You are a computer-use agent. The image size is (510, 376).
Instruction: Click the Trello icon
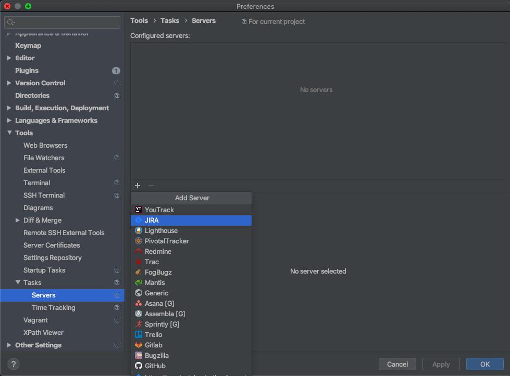[139, 334]
